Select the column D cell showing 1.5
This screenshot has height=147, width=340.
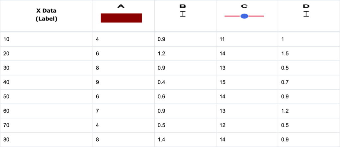[x=285, y=54]
